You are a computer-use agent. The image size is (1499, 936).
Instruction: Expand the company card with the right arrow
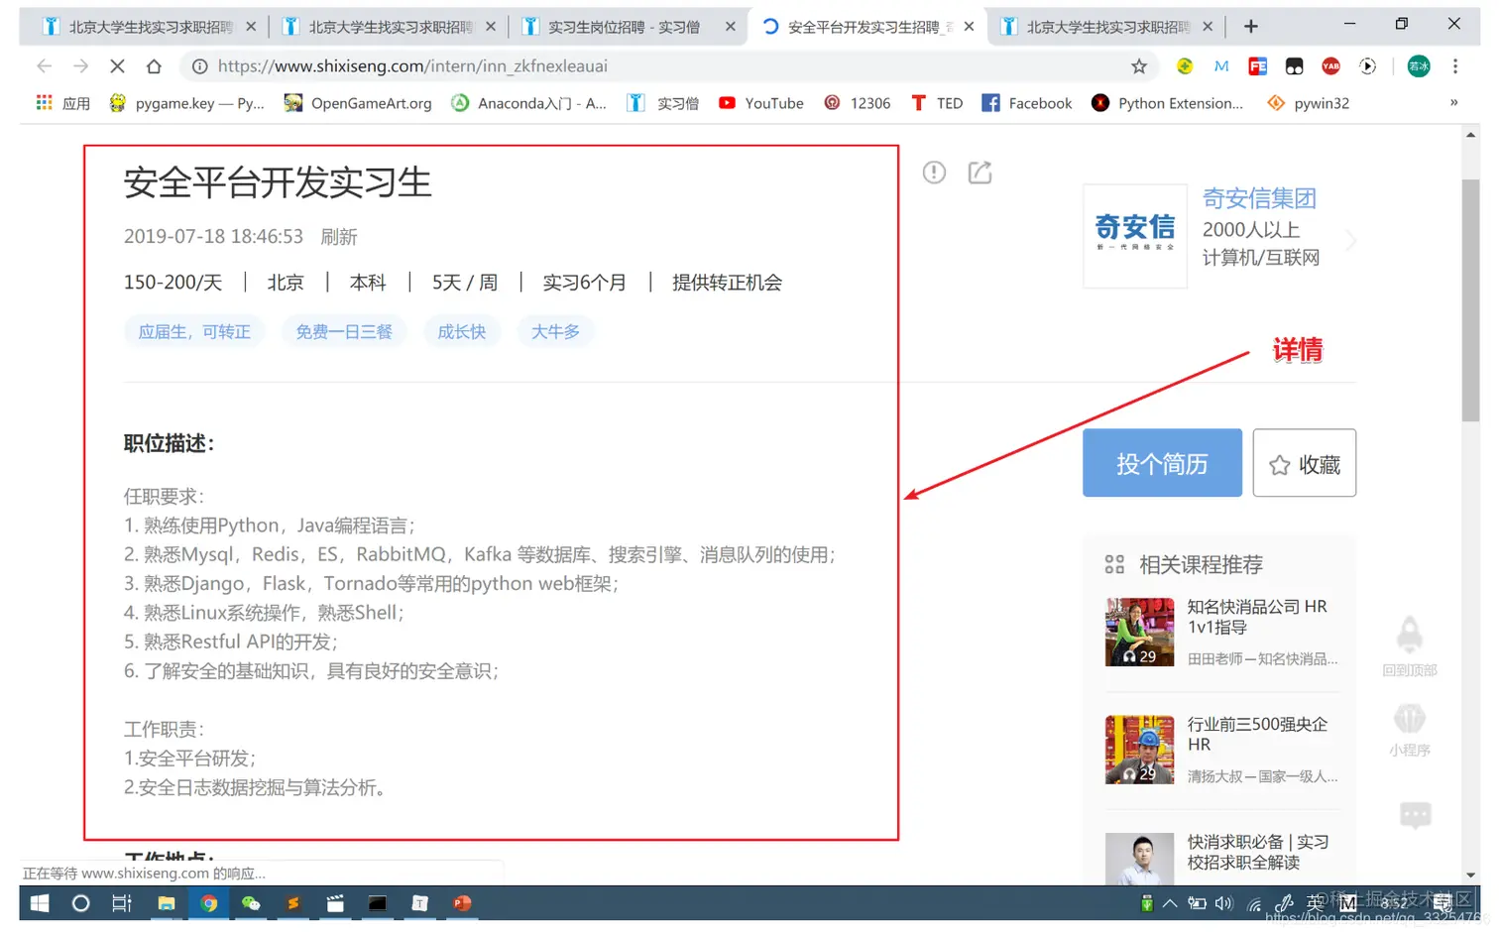click(1350, 239)
